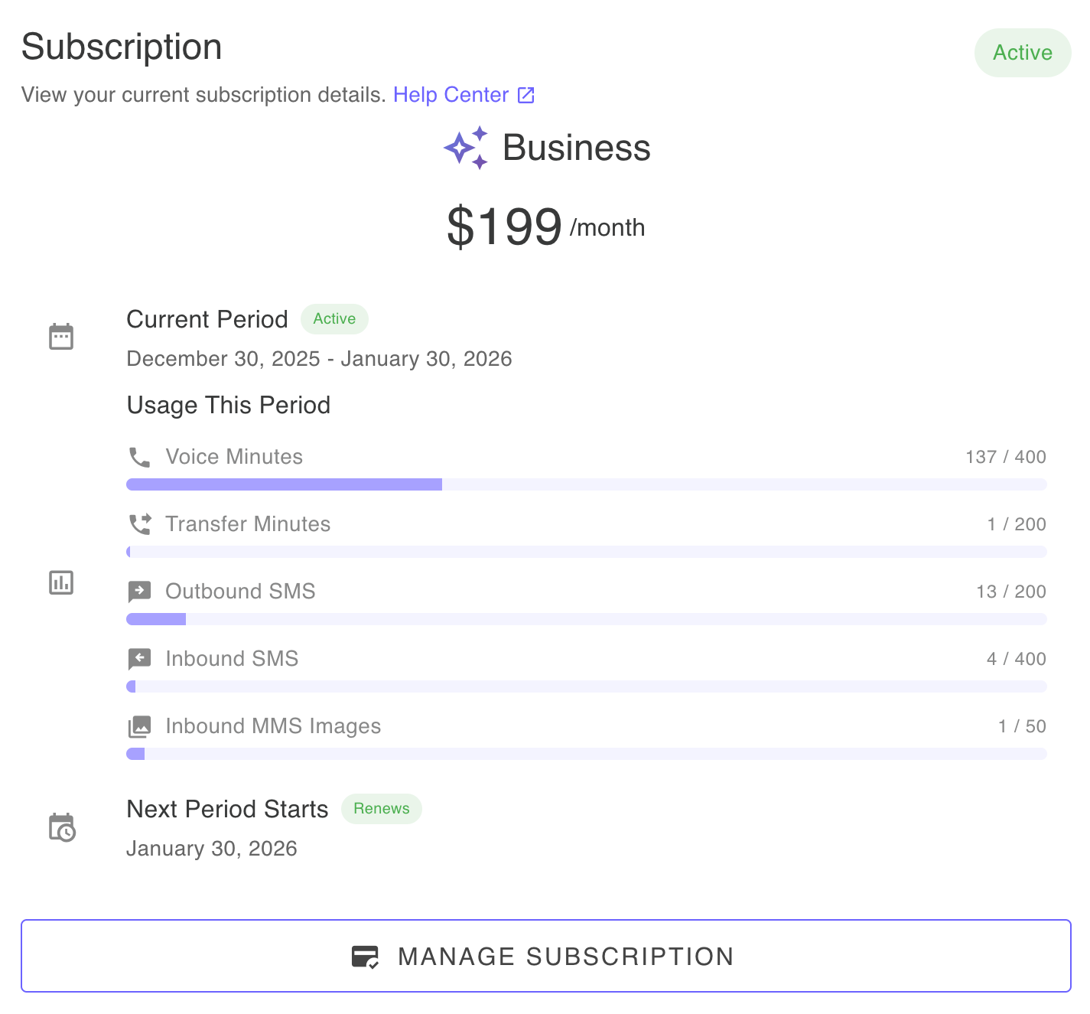Select the Renews badge near Next Period Starts
The width and height of the screenshot is (1090, 1014).
pos(381,809)
